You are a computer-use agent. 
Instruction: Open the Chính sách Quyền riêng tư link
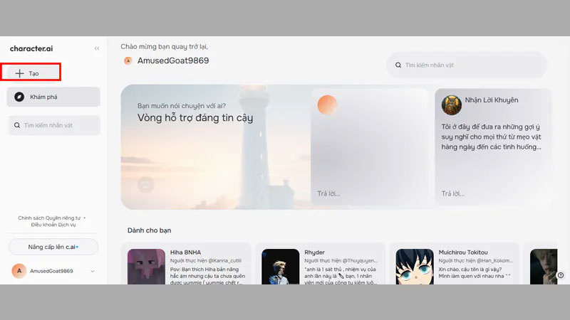(x=49, y=218)
